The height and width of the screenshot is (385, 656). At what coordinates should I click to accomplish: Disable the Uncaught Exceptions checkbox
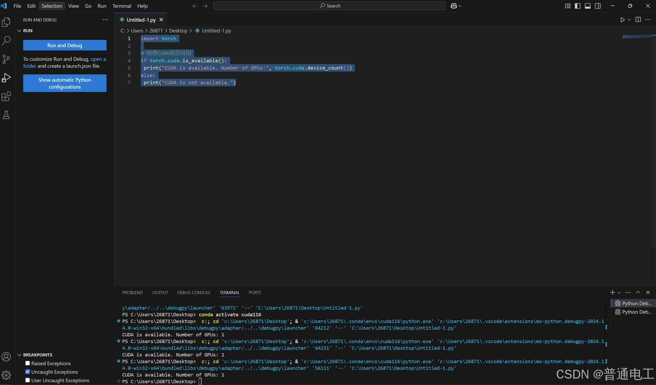(x=27, y=372)
